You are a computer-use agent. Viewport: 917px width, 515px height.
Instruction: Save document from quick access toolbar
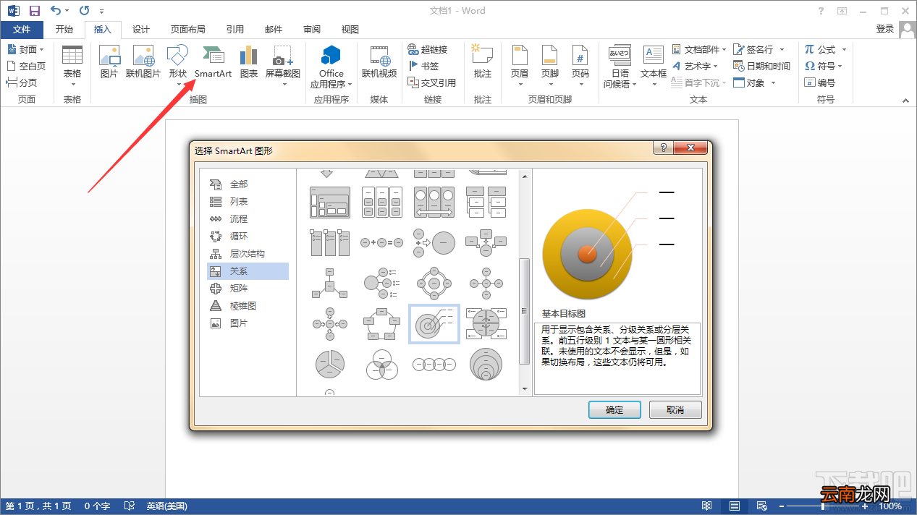click(34, 11)
